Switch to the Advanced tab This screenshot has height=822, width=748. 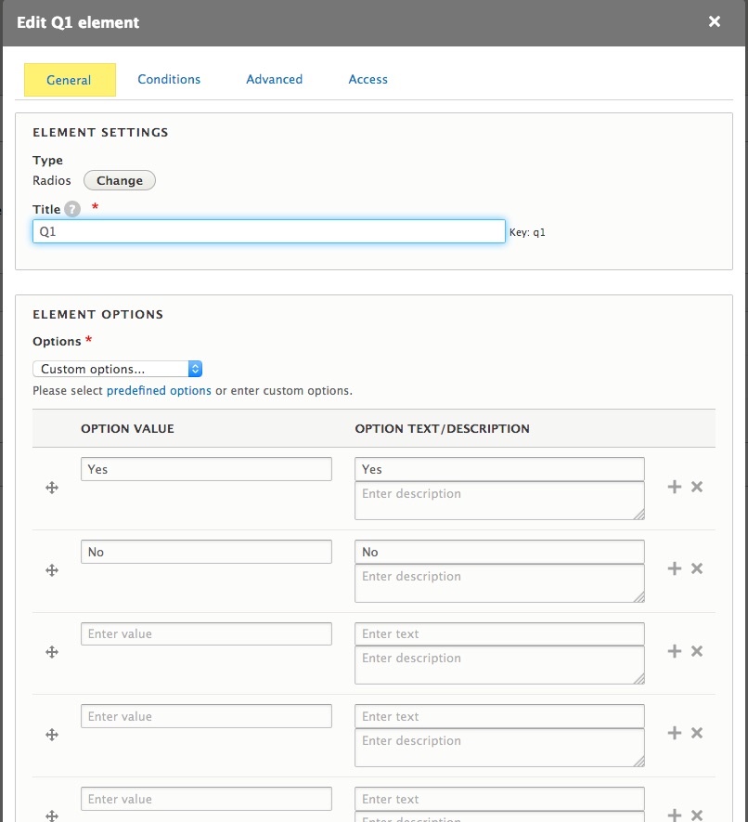[x=274, y=79]
